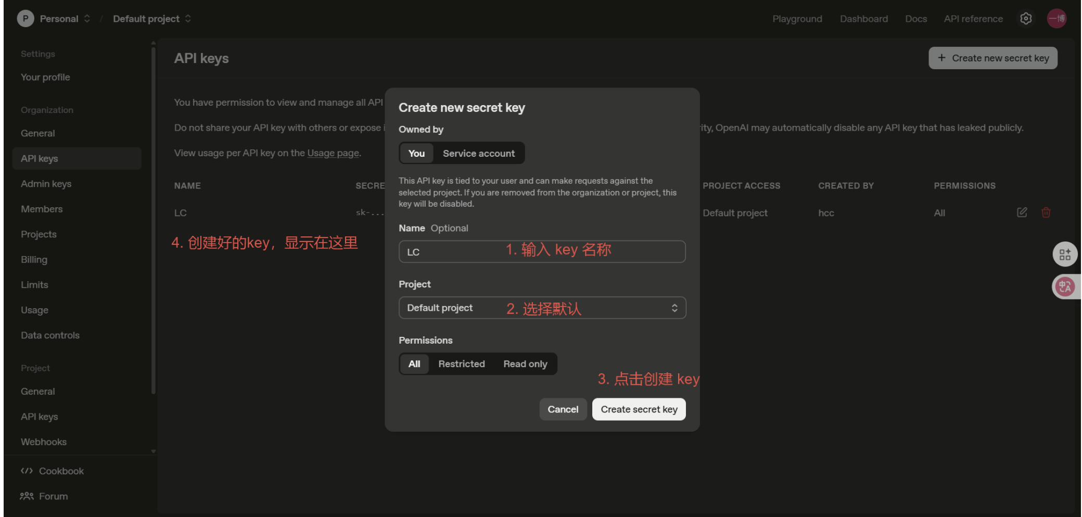Open Data controls in sidebar

(77, 335)
